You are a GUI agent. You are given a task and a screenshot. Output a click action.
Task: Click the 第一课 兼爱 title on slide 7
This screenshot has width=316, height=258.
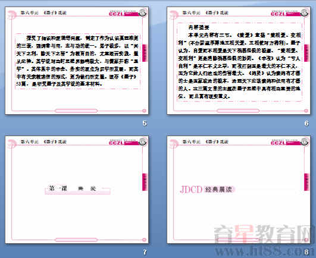pos(73,188)
